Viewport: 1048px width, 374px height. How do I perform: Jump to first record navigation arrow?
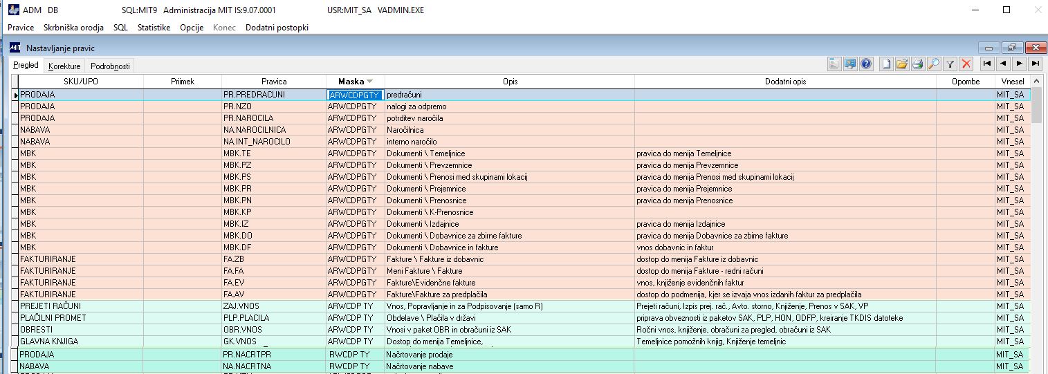click(987, 64)
